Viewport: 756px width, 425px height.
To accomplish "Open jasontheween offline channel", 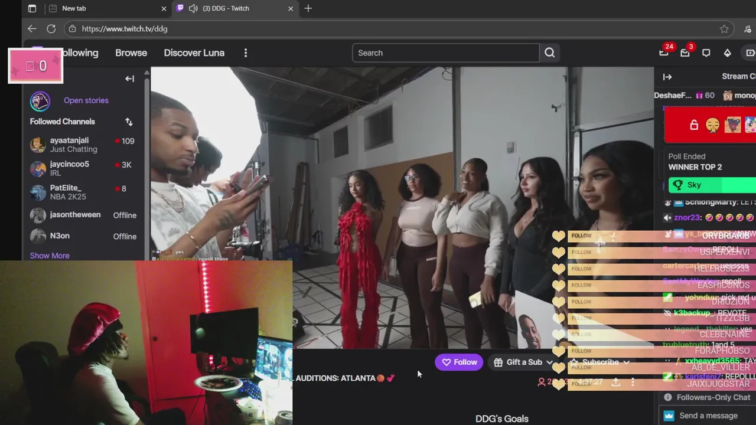I will click(83, 215).
